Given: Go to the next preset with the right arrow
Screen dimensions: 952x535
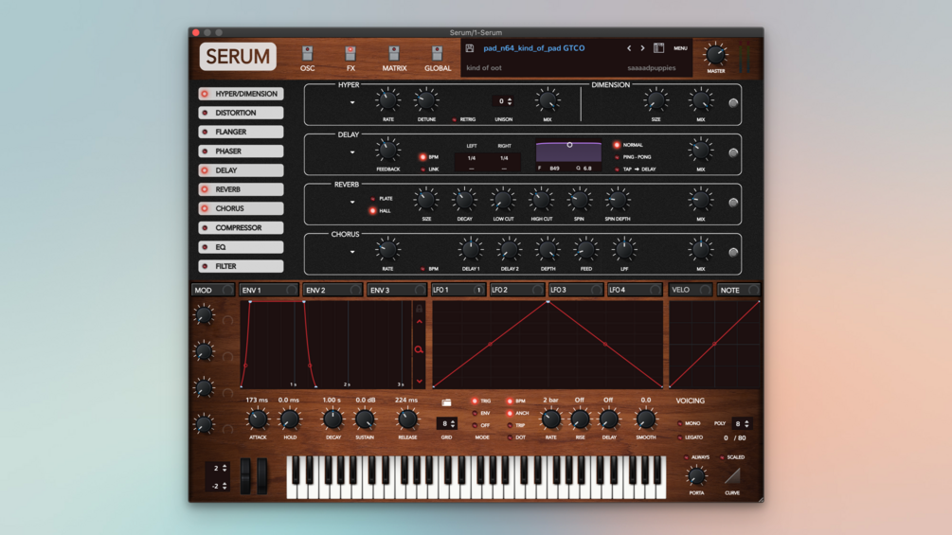Looking at the screenshot, I should pyautogui.click(x=642, y=48).
